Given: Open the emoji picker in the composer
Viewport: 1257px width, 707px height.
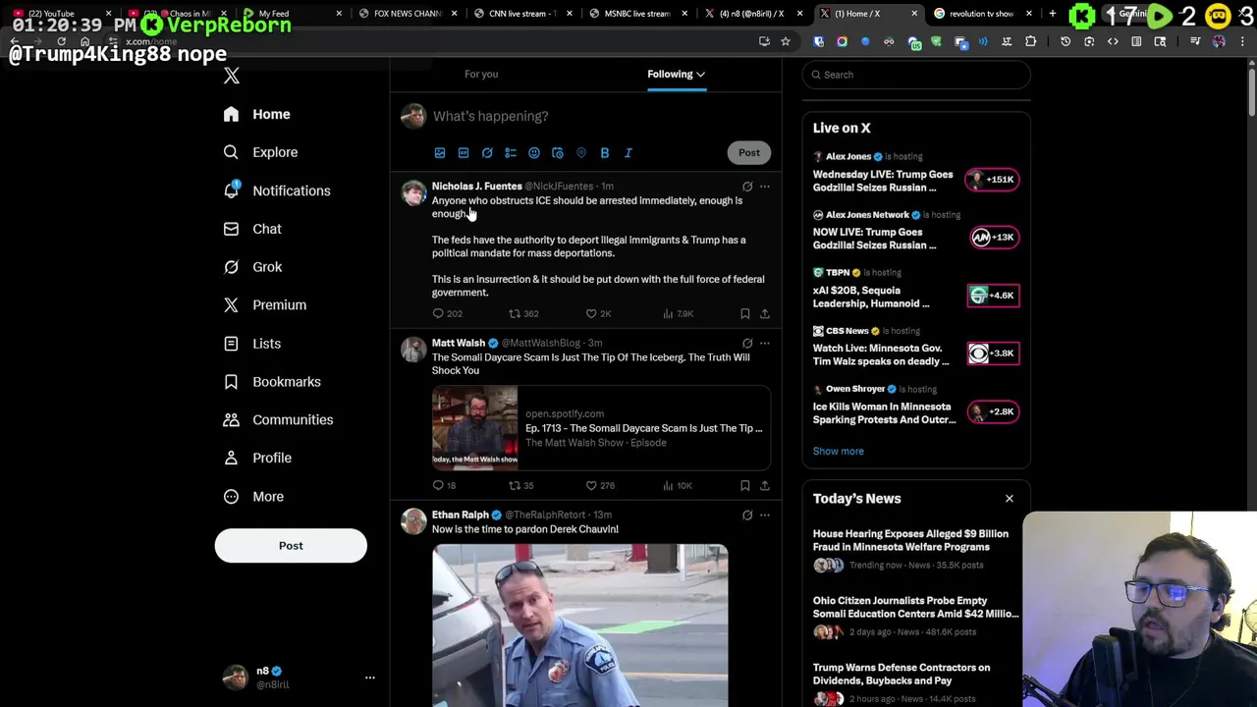Looking at the screenshot, I should coord(534,153).
